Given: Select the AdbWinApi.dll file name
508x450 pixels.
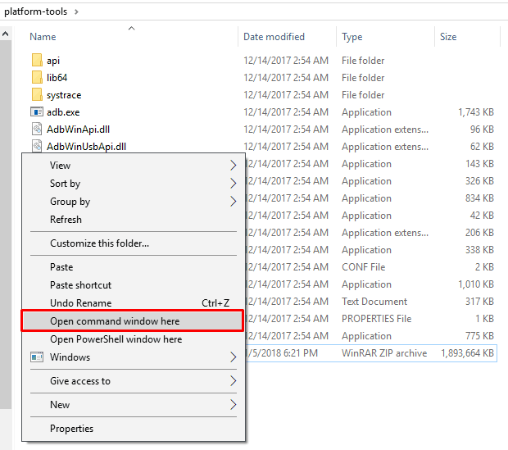Looking at the screenshot, I should [x=78, y=129].
